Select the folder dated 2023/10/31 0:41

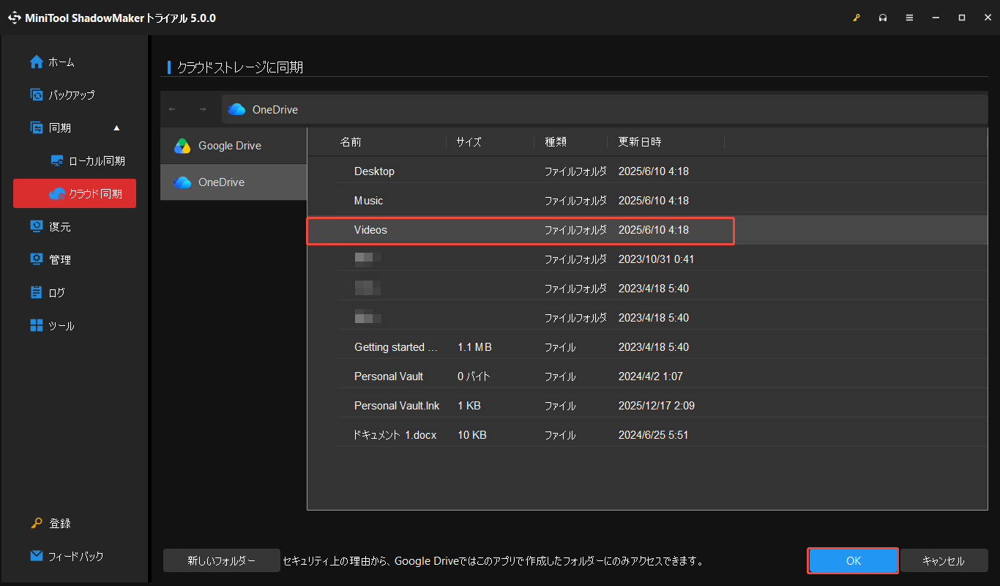click(647, 259)
